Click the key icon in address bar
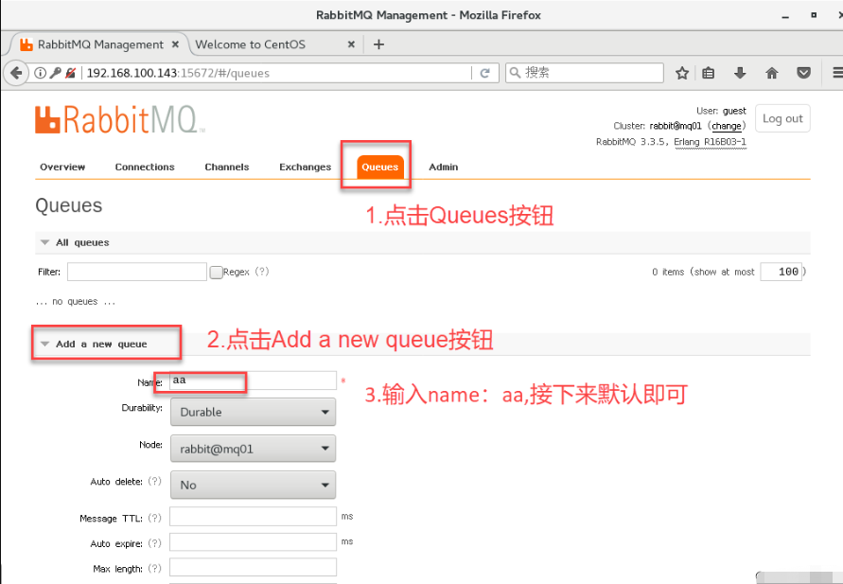 [x=55, y=73]
